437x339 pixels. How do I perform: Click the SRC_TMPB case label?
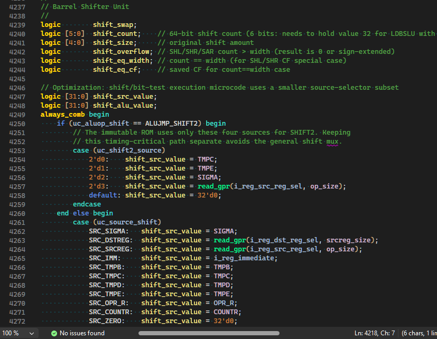pyautogui.click(x=105, y=267)
